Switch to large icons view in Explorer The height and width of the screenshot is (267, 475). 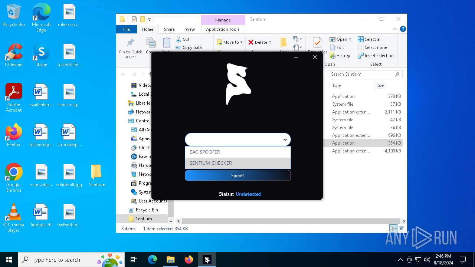[x=402, y=229]
